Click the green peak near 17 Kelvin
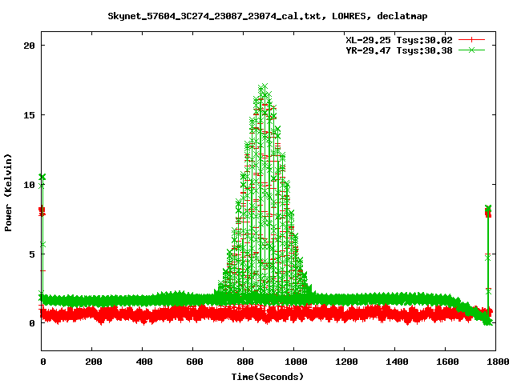The image size is (513, 384). click(x=265, y=86)
